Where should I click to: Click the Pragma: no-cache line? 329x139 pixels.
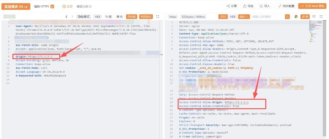click(x=192, y=117)
